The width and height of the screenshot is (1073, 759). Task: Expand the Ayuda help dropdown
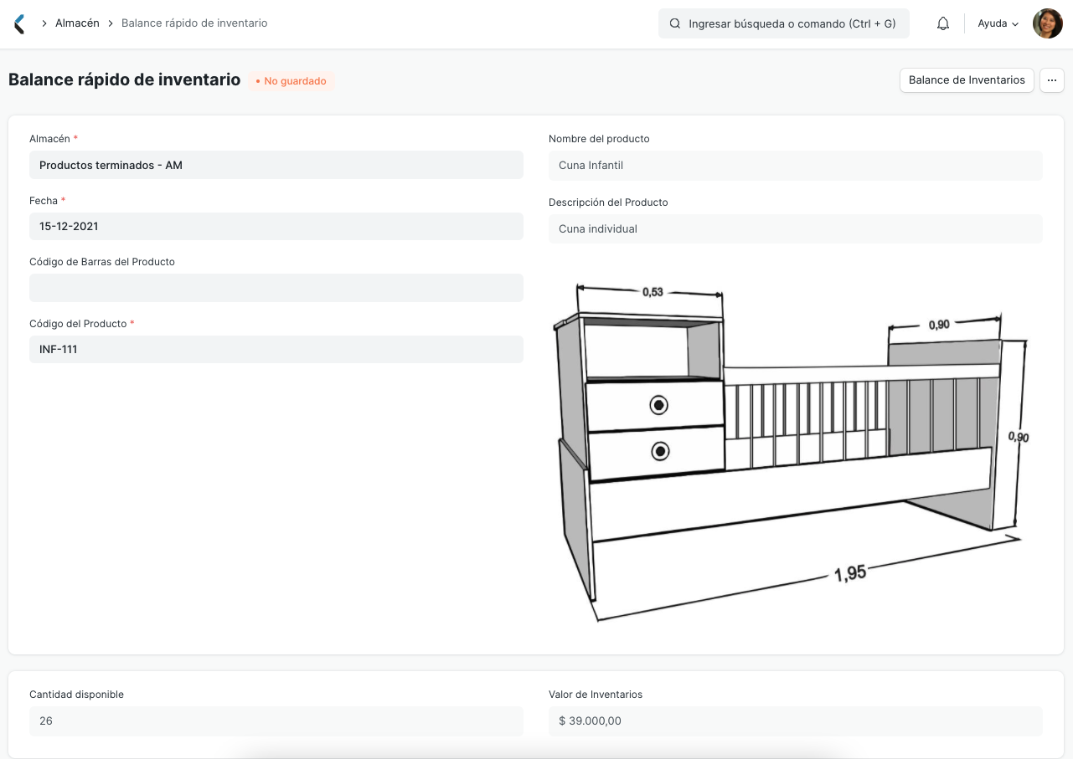point(998,23)
